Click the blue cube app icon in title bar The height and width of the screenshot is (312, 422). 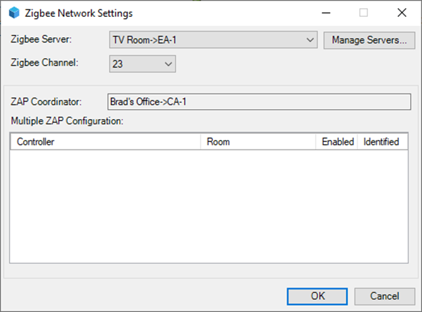point(14,13)
